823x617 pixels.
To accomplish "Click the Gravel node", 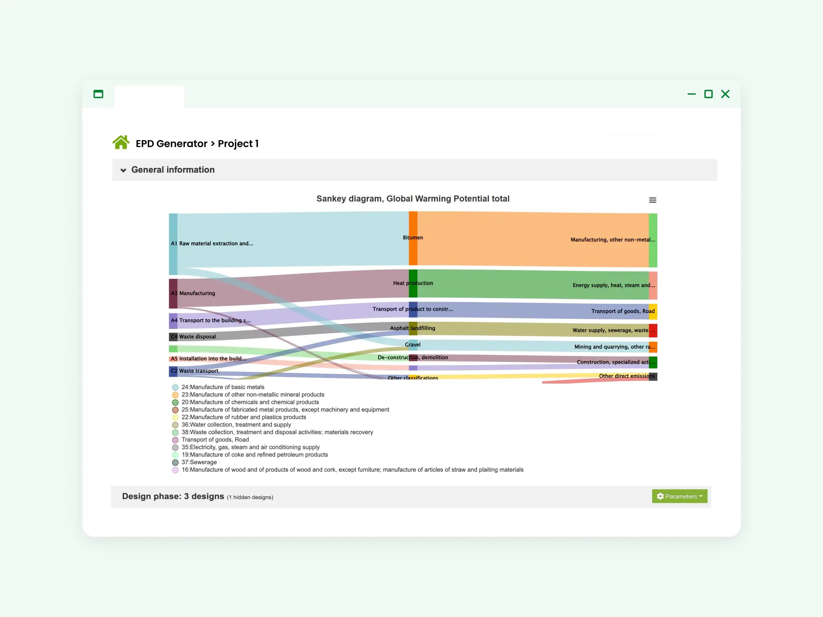I will coord(413,345).
